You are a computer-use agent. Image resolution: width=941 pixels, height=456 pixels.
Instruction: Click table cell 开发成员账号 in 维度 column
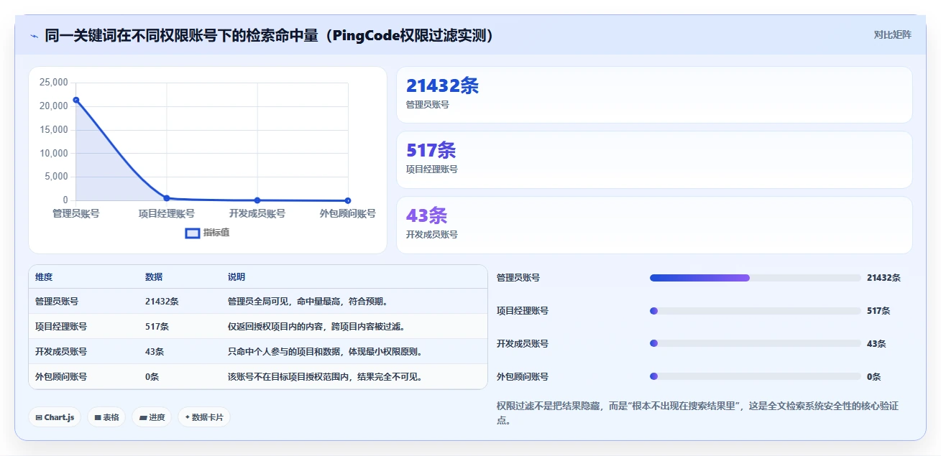pyautogui.click(x=61, y=352)
